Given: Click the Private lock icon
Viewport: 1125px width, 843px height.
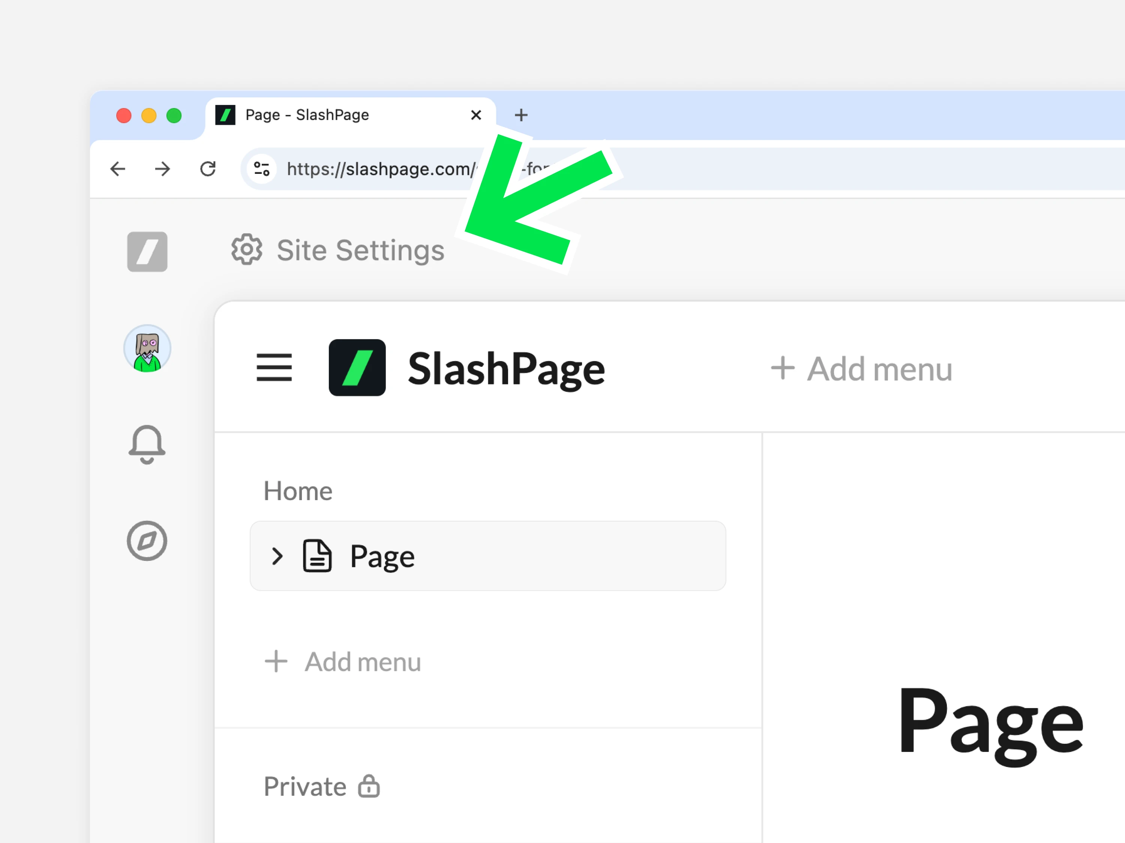Looking at the screenshot, I should click(369, 786).
